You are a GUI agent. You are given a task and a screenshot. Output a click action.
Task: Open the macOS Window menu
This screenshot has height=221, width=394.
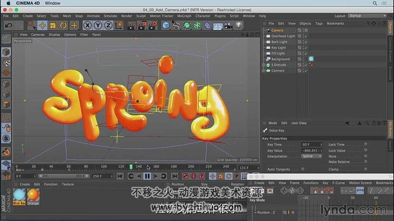point(53,3)
